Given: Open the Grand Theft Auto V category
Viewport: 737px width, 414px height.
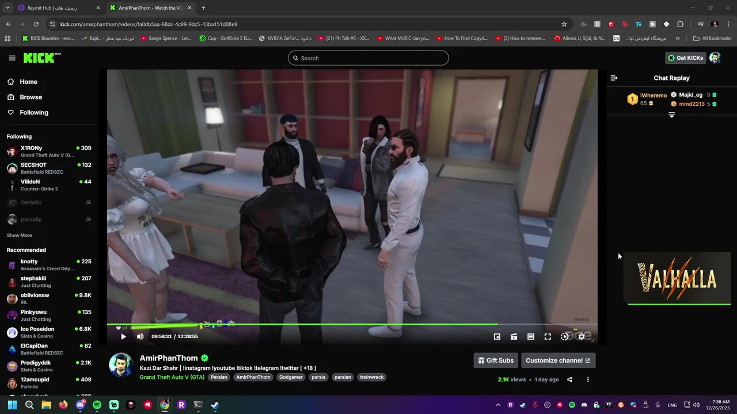Looking at the screenshot, I should [x=172, y=377].
